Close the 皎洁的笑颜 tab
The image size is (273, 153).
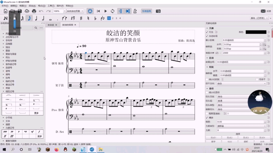click(75, 25)
